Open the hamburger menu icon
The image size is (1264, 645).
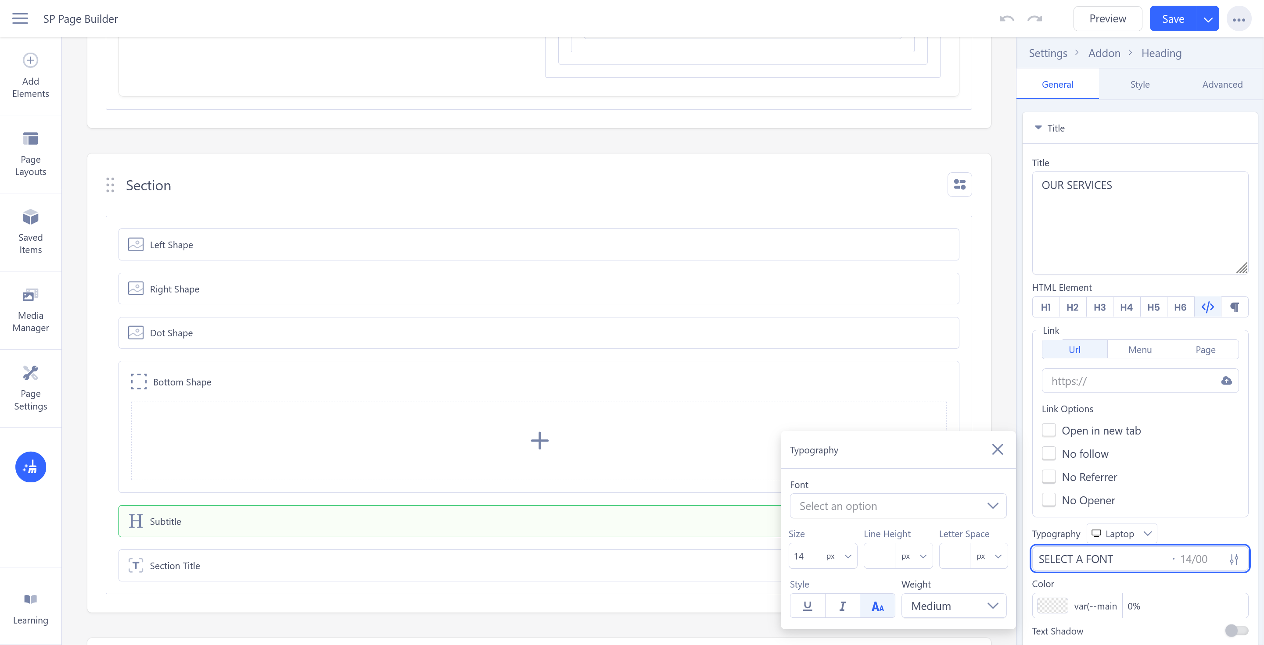pos(20,18)
